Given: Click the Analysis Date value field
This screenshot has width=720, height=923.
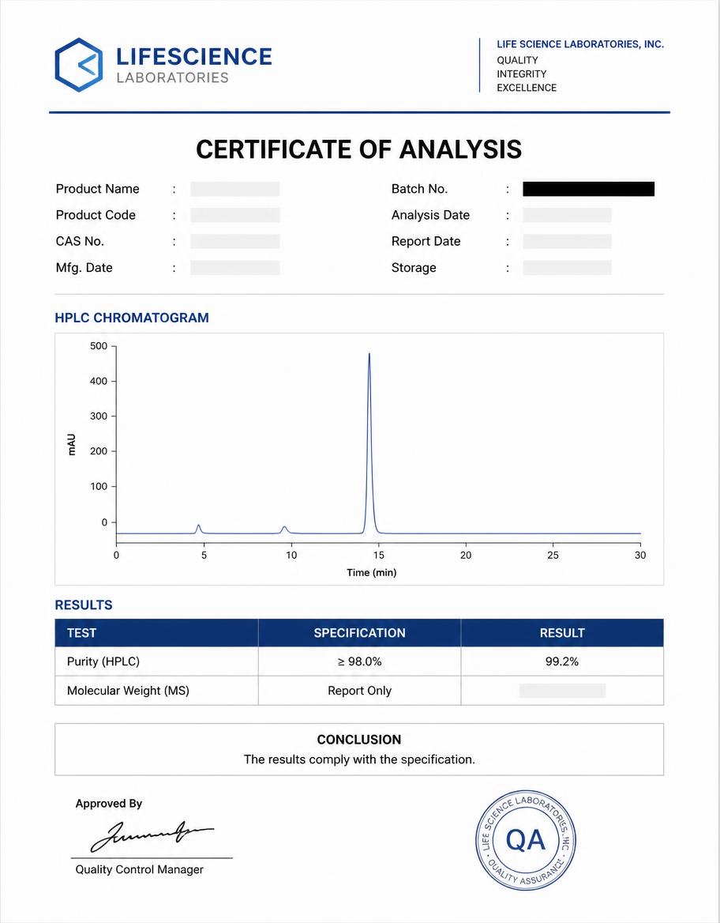Looking at the screenshot, I should (x=567, y=215).
